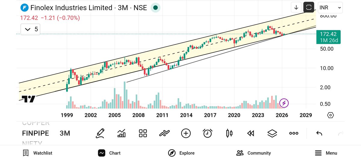Tap the 2002 time axis label
361x161 pixels.
[91, 115]
